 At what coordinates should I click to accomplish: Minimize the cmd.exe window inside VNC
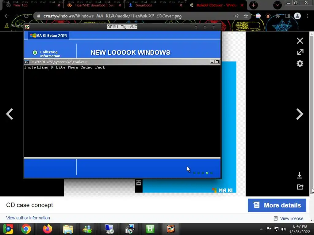click(212, 62)
